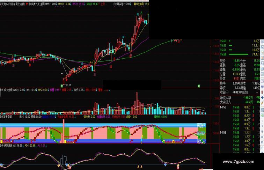264x170 pixels.
Task: Click the MA5: 16.00 label
Action: [51, 4]
